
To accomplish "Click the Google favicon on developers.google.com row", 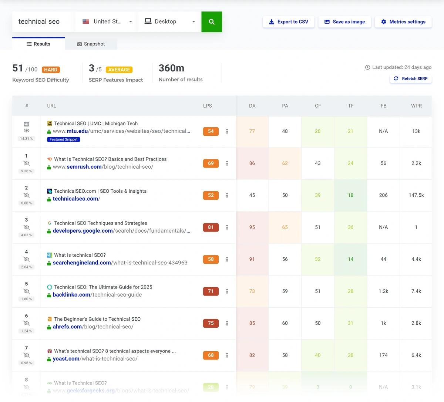I will point(50,223).
